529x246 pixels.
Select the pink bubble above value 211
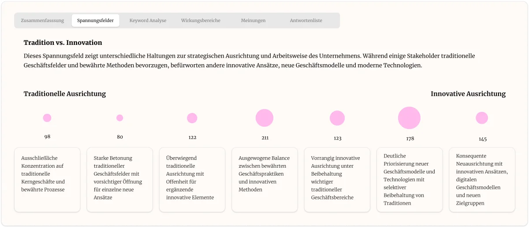264,118
